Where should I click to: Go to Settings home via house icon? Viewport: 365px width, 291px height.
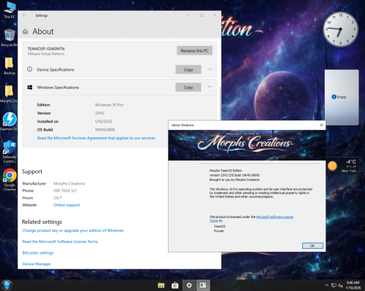point(26,31)
